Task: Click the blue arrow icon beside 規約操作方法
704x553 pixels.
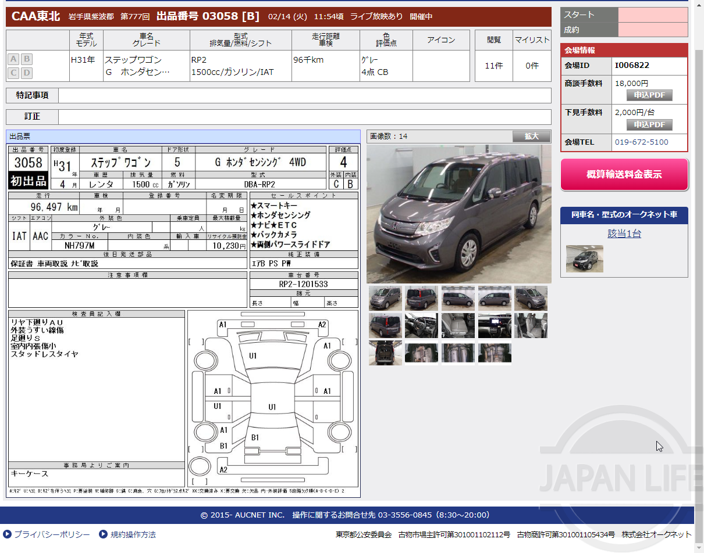Action: [103, 534]
